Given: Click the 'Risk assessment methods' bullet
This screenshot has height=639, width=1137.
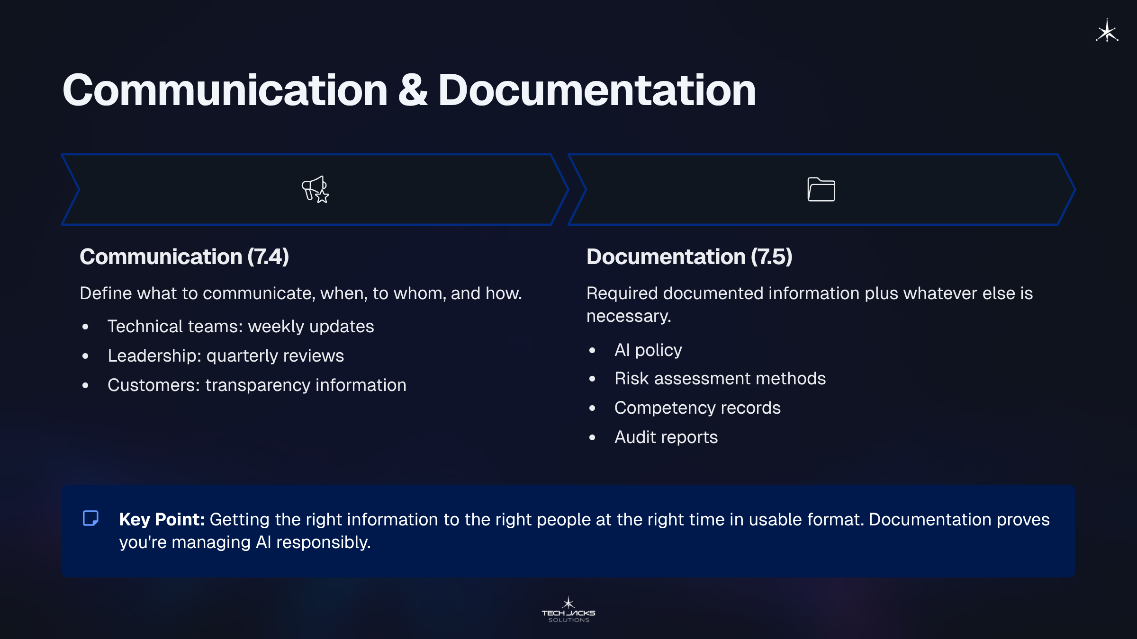Looking at the screenshot, I should point(720,379).
